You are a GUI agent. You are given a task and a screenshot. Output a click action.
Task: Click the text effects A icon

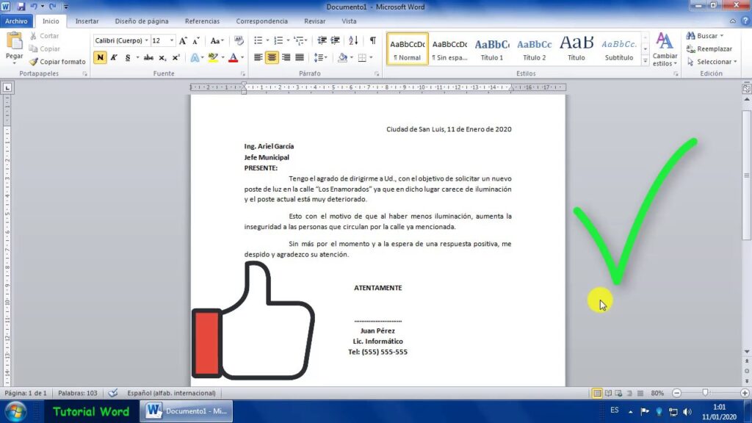[194, 57]
